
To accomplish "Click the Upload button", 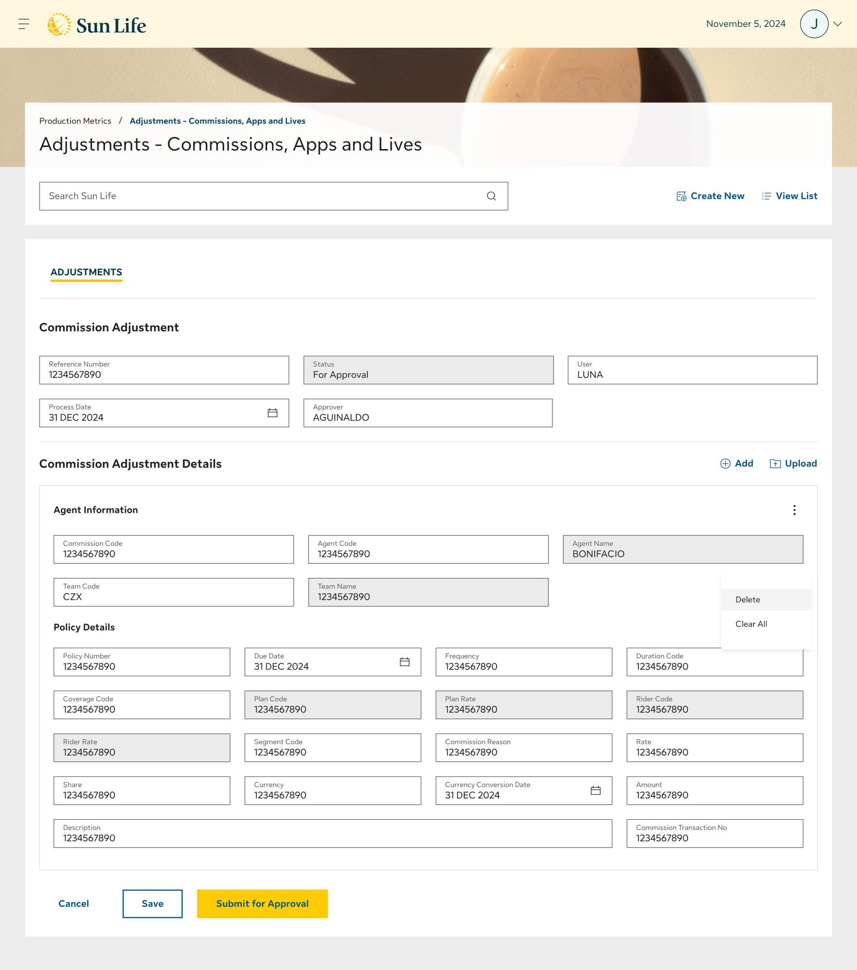I will [x=793, y=464].
